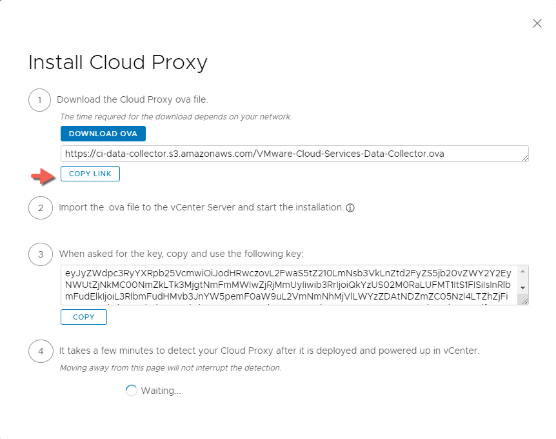The width and height of the screenshot is (556, 439).
Task: Click the key box scroll up arrow
Action: coord(523,270)
